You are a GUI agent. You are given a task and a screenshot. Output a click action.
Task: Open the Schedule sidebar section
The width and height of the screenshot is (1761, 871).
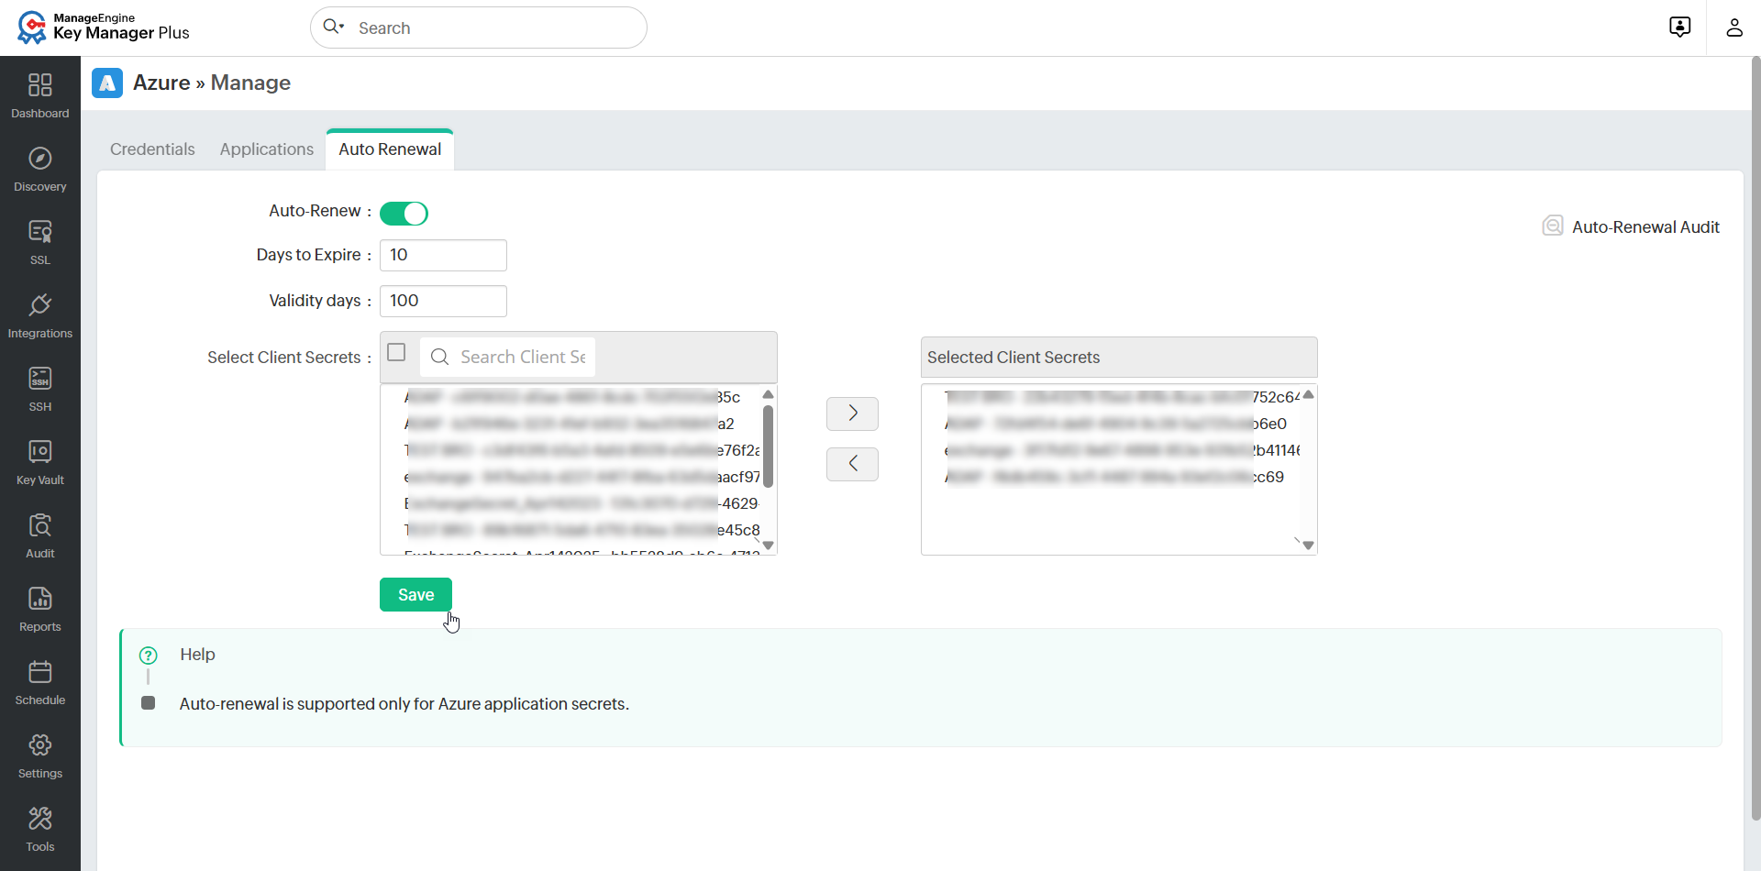tap(40, 682)
